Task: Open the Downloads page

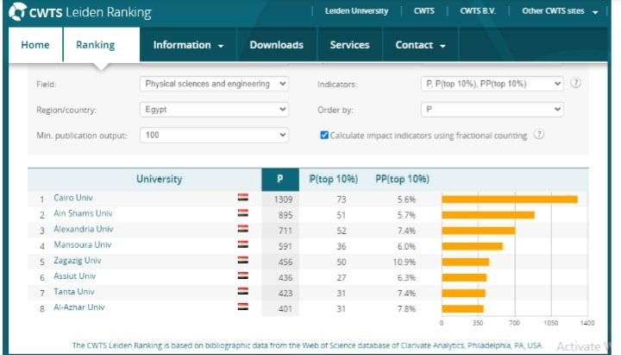Action: click(x=277, y=45)
